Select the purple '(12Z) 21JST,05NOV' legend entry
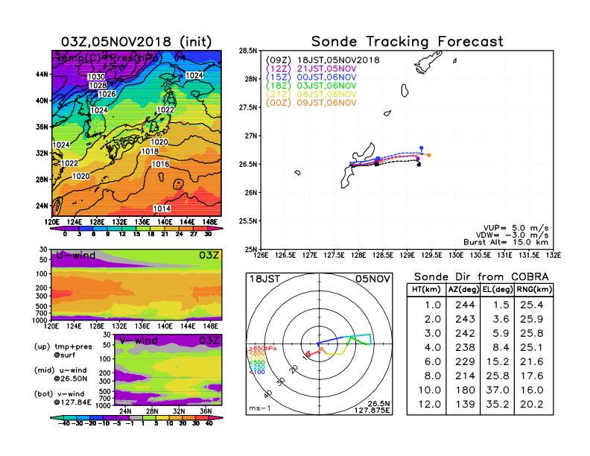 coord(311,69)
